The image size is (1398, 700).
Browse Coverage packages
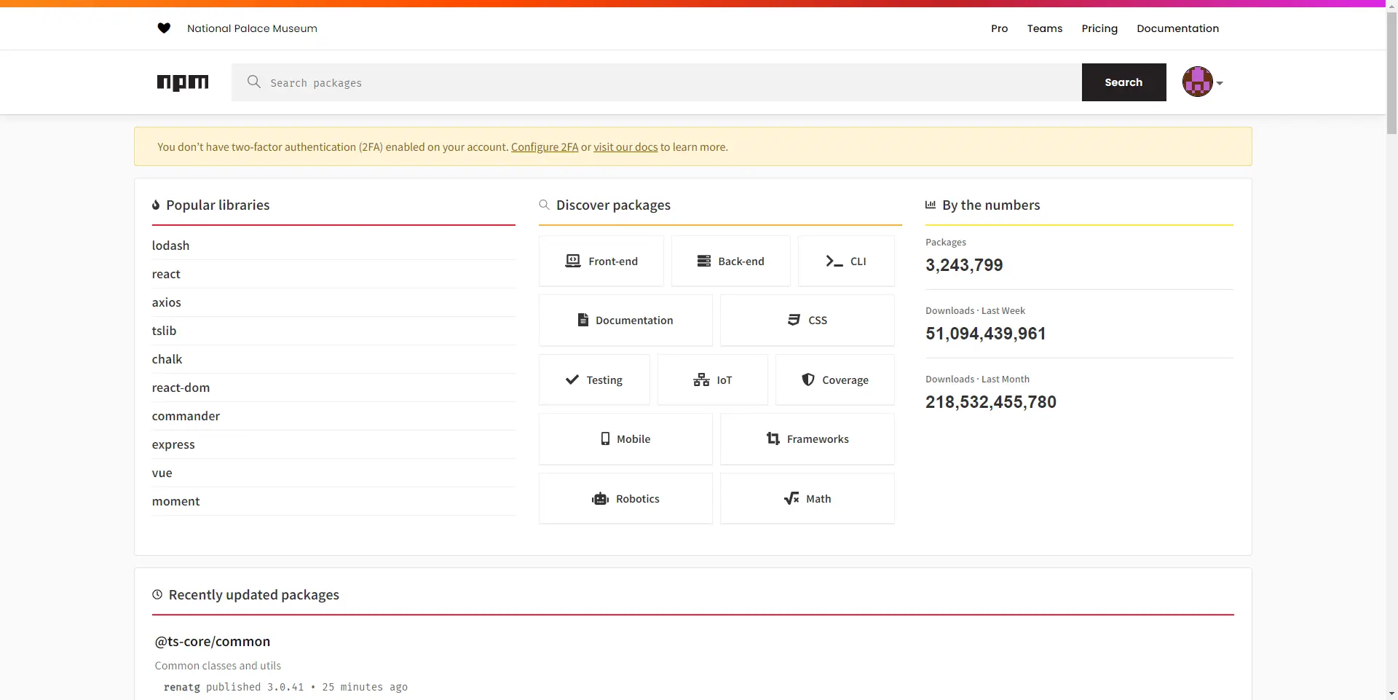point(835,380)
